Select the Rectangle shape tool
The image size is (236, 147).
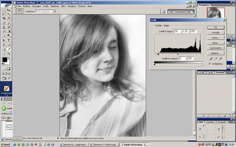(9, 44)
